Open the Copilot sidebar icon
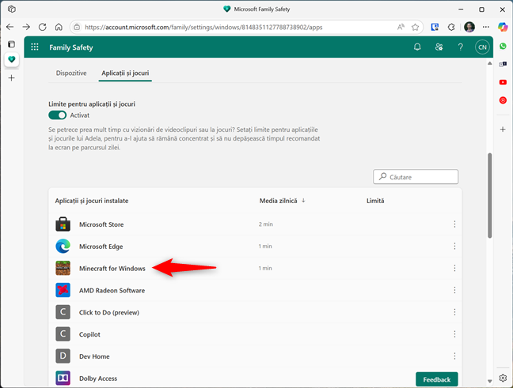Screen dimensions: 513x388 503,27
